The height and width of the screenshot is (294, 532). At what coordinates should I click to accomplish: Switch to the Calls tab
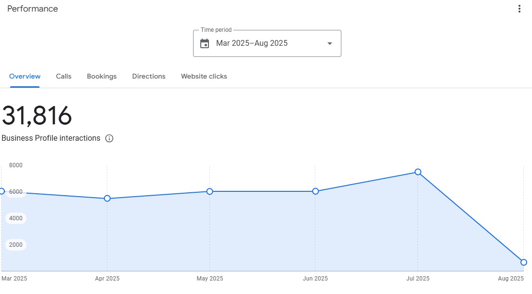click(64, 76)
